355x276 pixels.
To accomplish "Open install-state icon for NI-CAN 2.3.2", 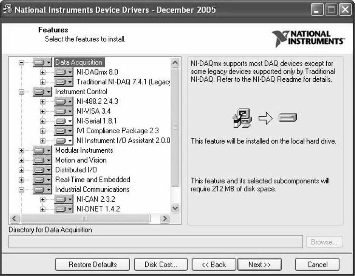I will pos(64,199).
